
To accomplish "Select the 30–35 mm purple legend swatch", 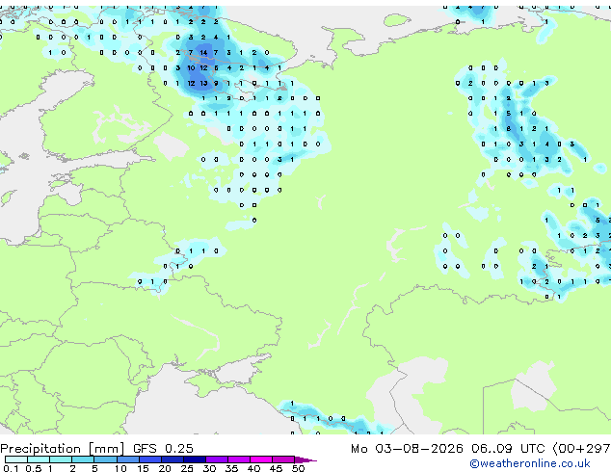I will pyautogui.click(x=217, y=459).
